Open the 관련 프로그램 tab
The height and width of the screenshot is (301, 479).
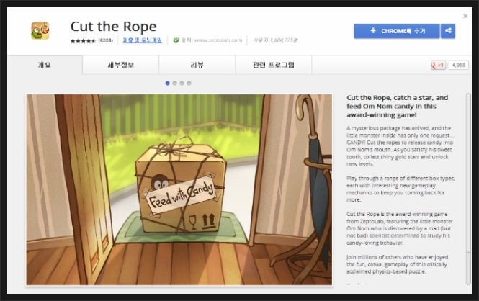[x=274, y=65]
